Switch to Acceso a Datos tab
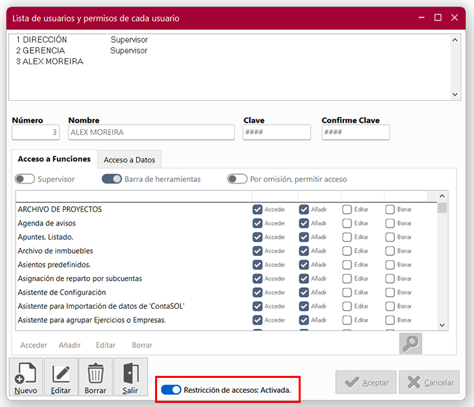This screenshot has height=407, width=474. pyautogui.click(x=129, y=160)
